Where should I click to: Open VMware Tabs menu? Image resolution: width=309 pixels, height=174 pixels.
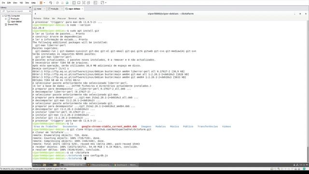pos(27,3)
